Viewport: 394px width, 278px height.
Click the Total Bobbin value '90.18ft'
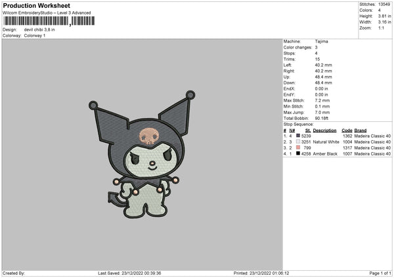[322, 118]
